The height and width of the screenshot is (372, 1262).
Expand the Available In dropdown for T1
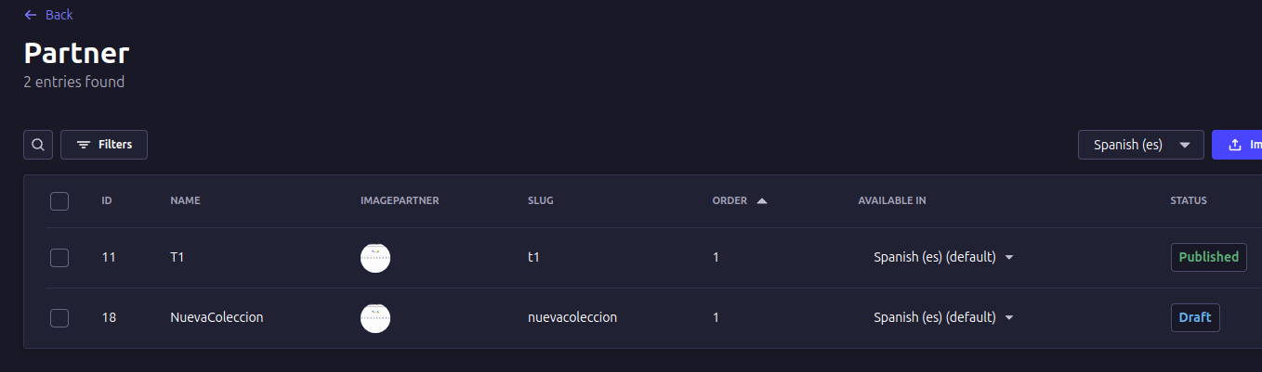pos(1009,258)
